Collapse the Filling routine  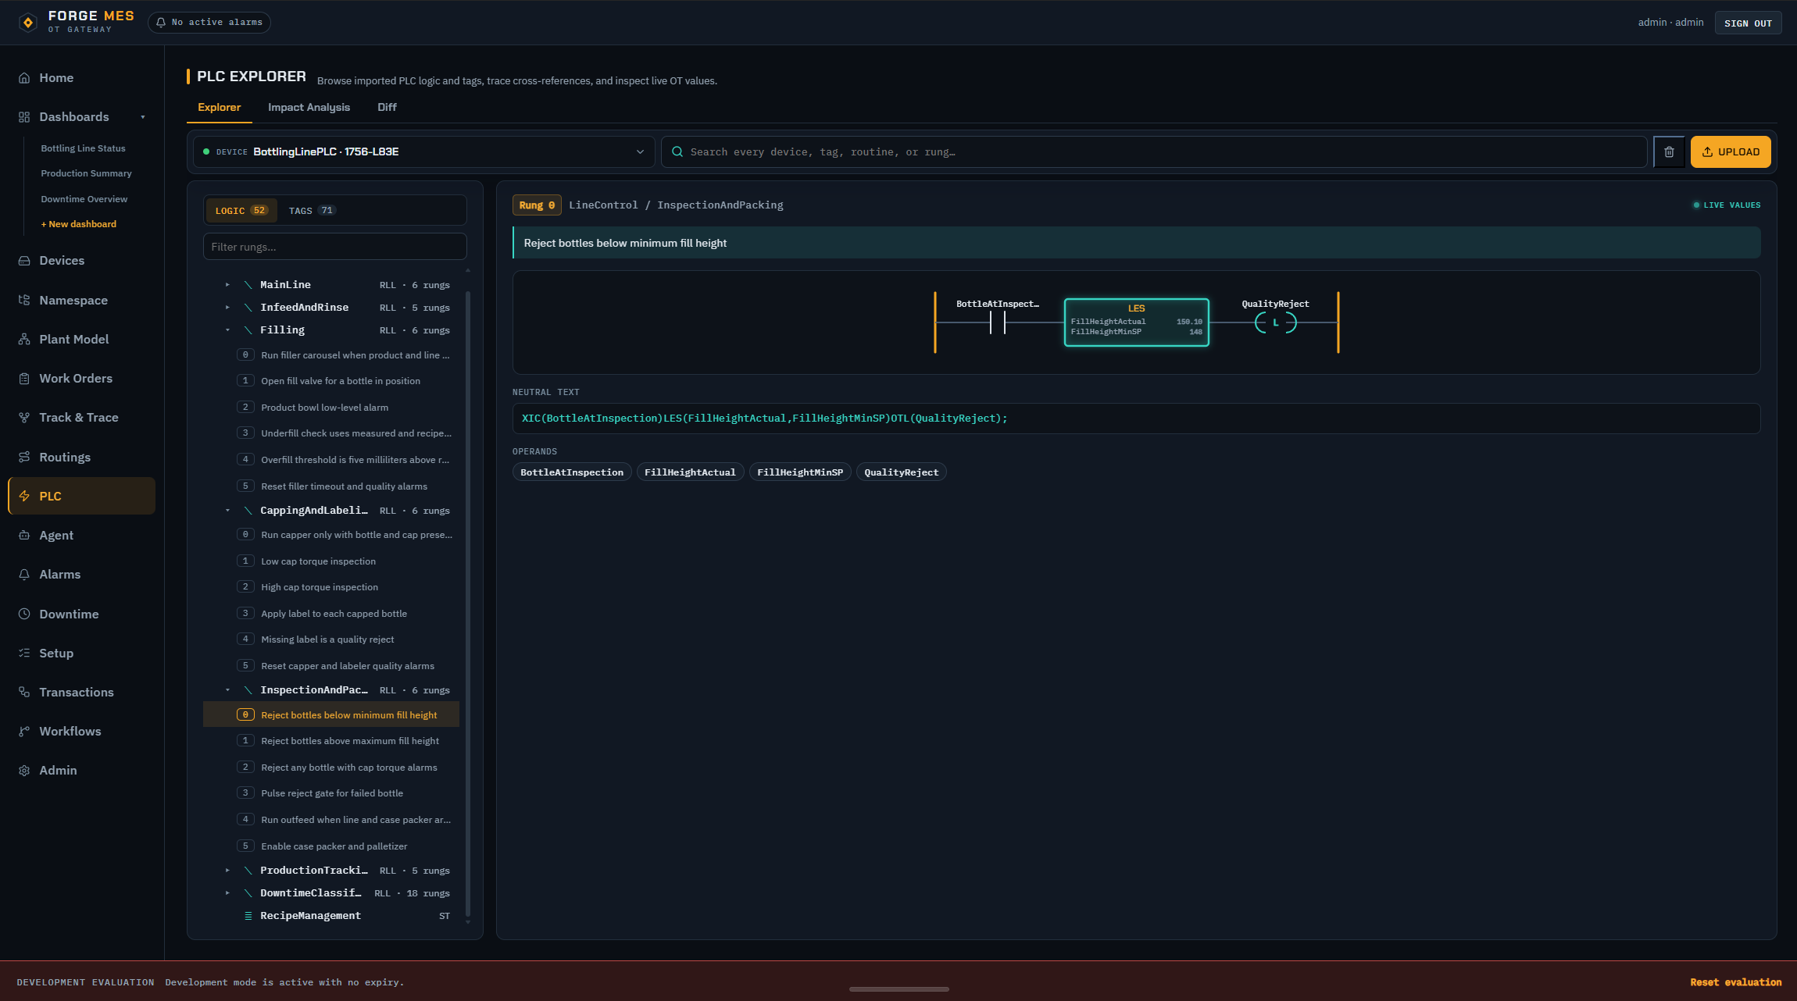click(x=227, y=330)
